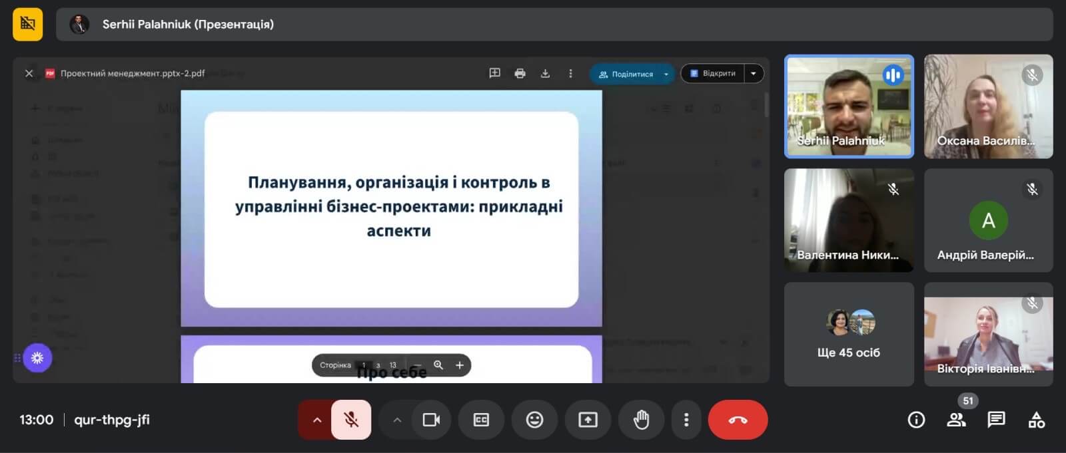Expand video settings chevron next to camera
1066x453 pixels.
tap(397, 420)
